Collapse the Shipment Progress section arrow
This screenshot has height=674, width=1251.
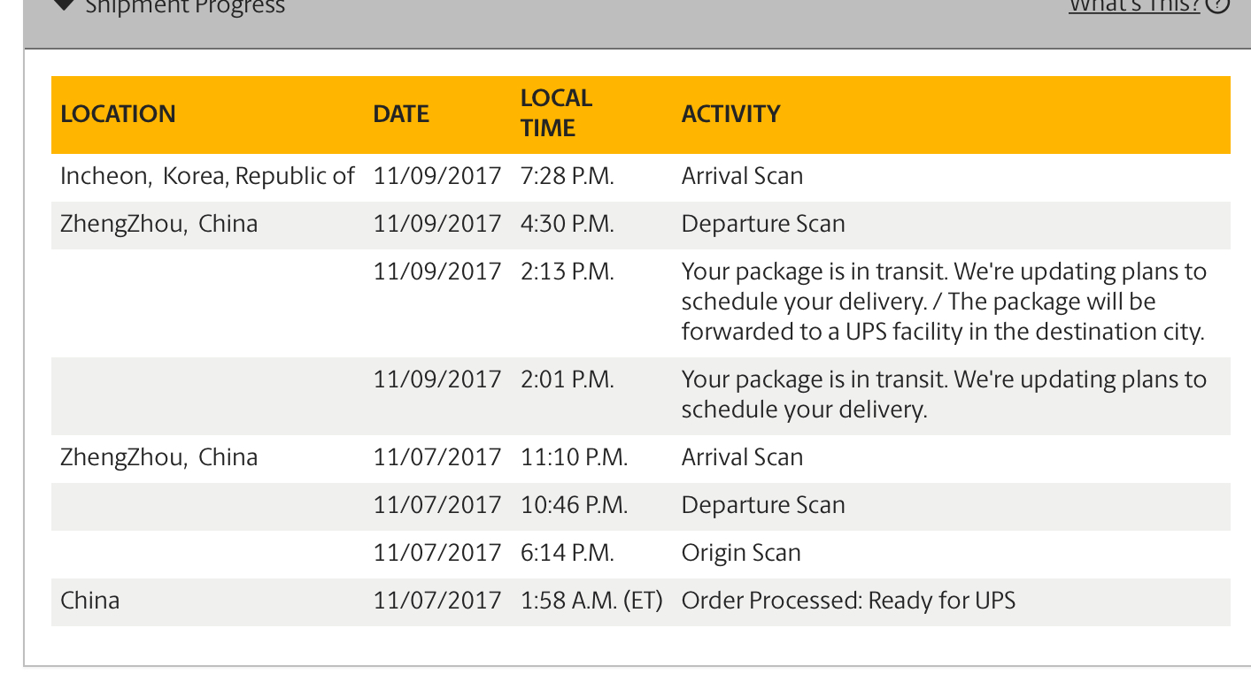click(x=62, y=4)
